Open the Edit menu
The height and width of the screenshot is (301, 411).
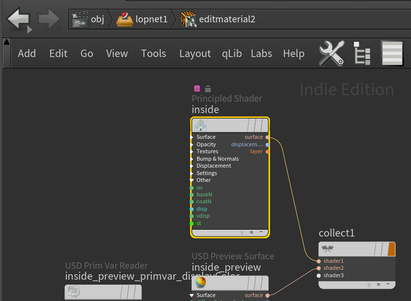58,54
